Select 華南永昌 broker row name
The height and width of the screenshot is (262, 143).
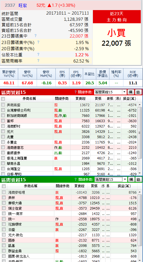tap(13, 164)
